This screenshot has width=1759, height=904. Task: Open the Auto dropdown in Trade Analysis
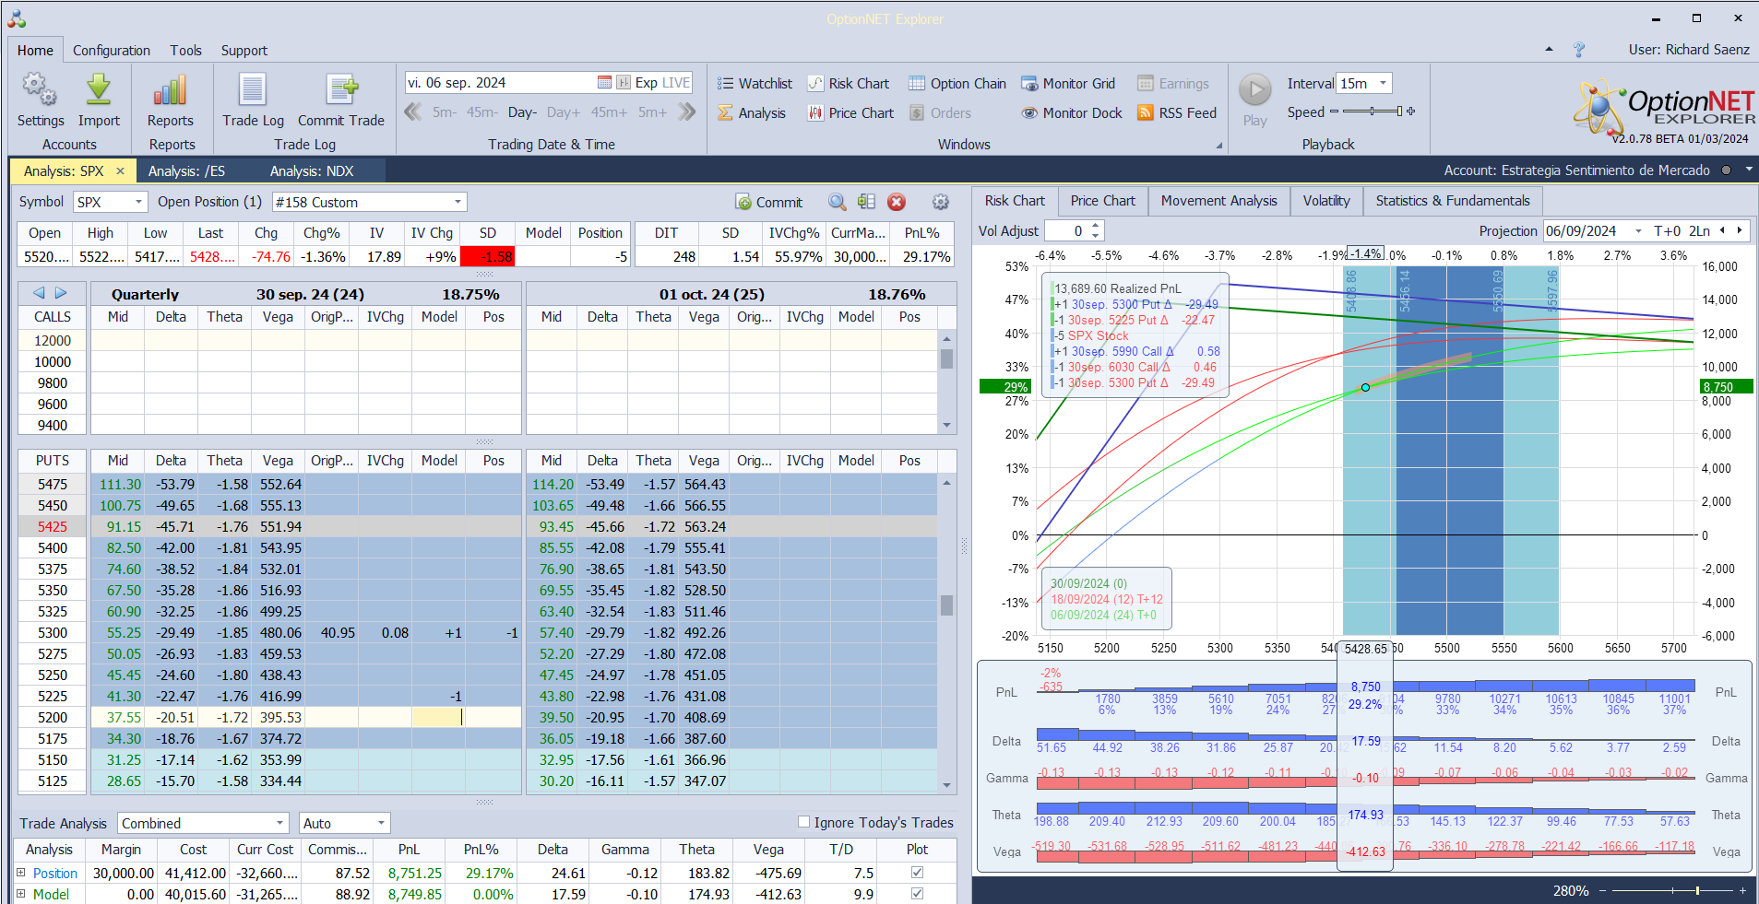coord(381,823)
